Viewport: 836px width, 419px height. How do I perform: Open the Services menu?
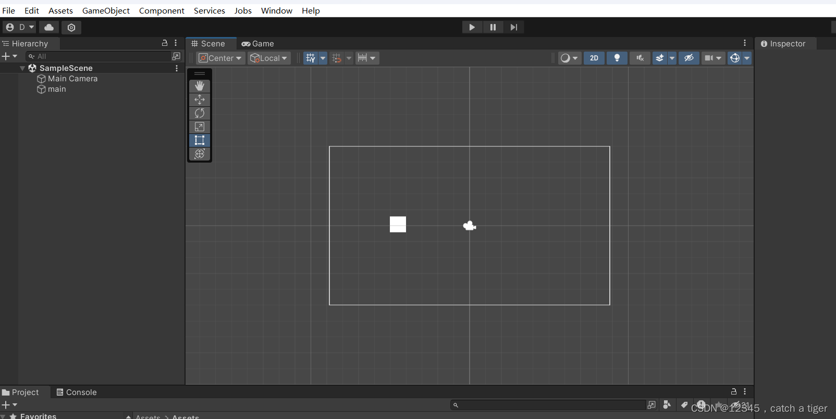click(210, 10)
